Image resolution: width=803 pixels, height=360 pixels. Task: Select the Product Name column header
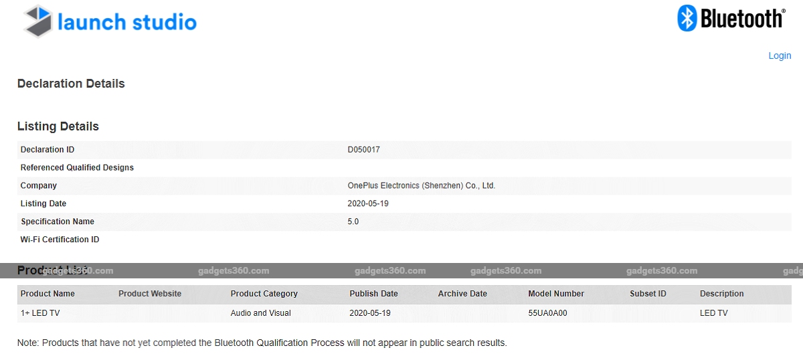[48, 294]
